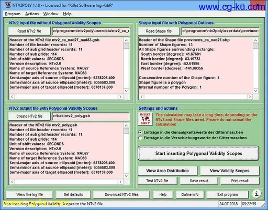
Task: Click scroll right arrow in NTv2 output header box
Action: click(120, 182)
